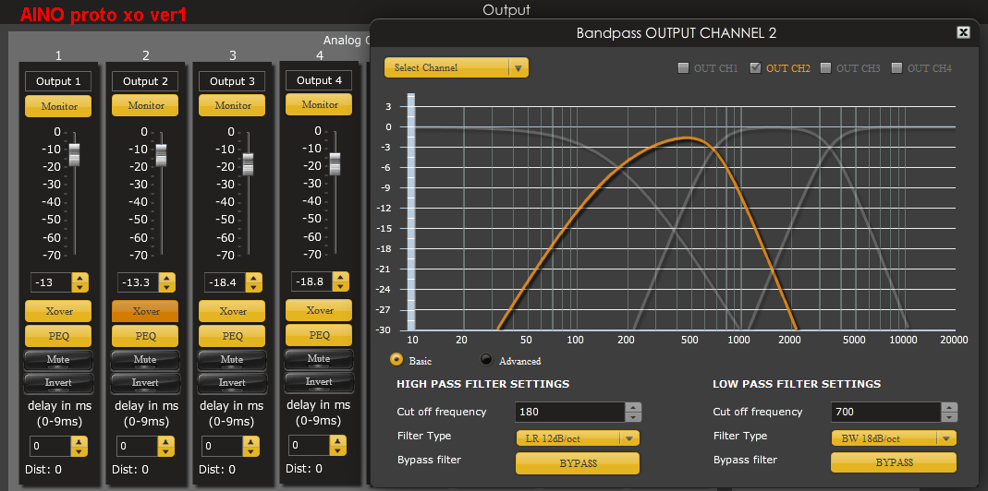Open high pass Filter Type LR 12dB/oct dropdown

pos(578,438)
